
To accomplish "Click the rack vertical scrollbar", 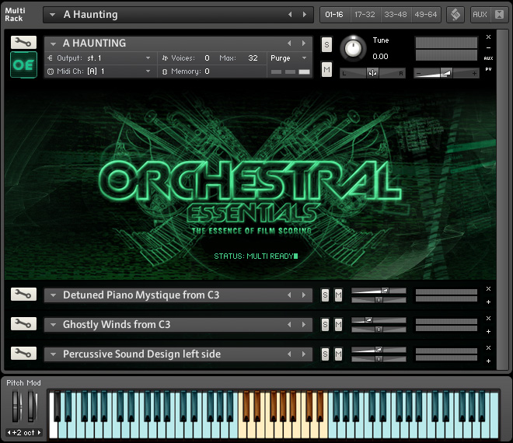I will pos(502,200).
